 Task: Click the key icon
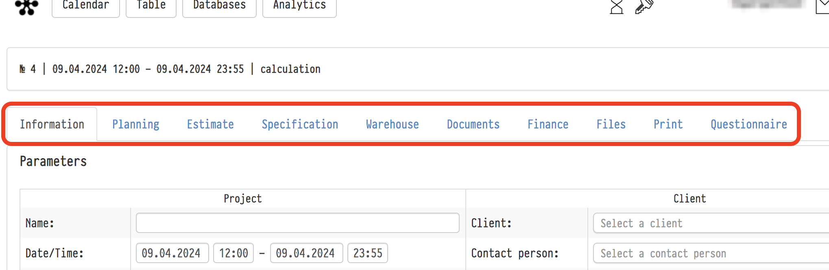[x=644, y=7]
